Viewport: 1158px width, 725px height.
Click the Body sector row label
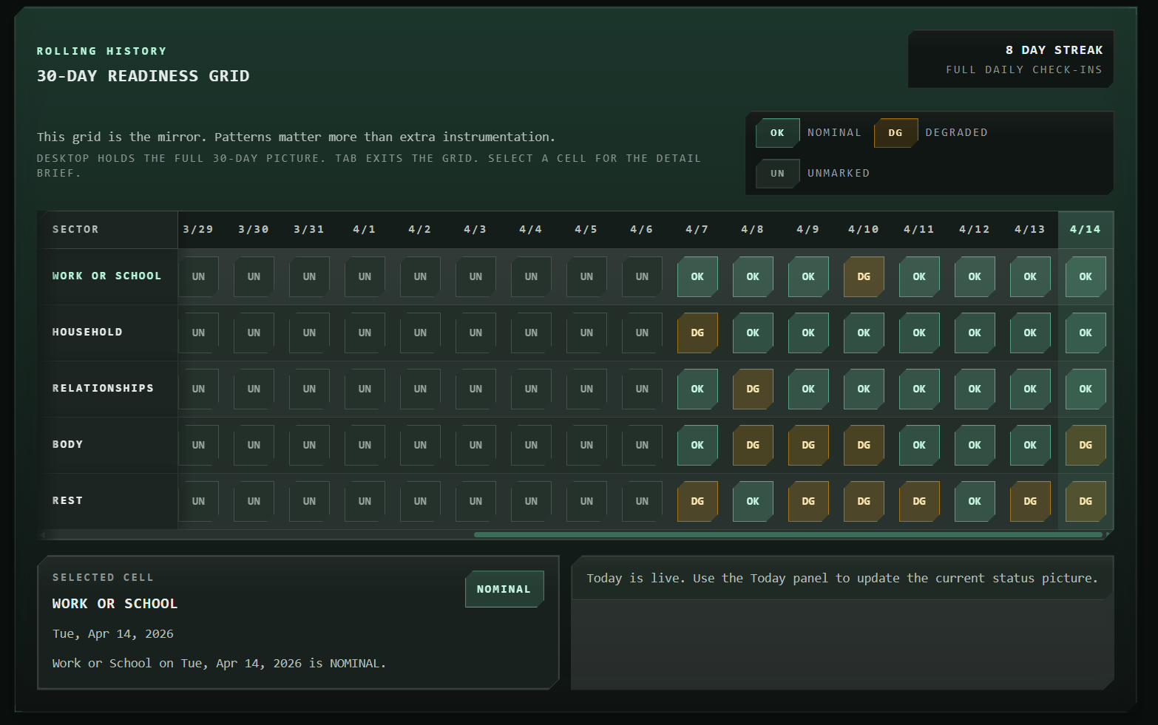68,444
